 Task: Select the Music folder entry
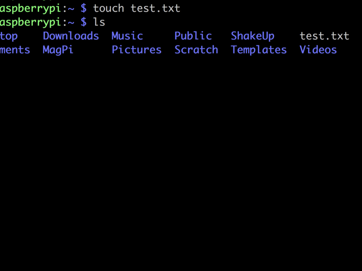pyautogui.click(x=127, y=36)
